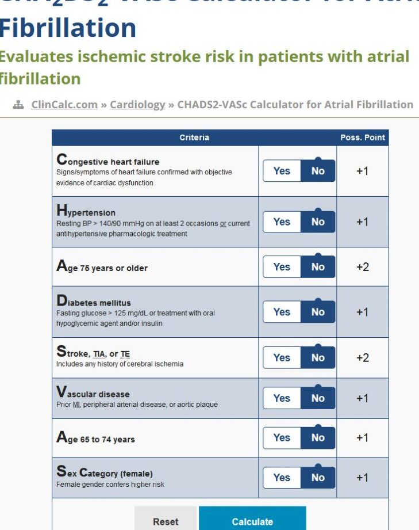Mark No for Stroke, TIA, or TE
Screen dimensions: 419x530
click(318, 357)
